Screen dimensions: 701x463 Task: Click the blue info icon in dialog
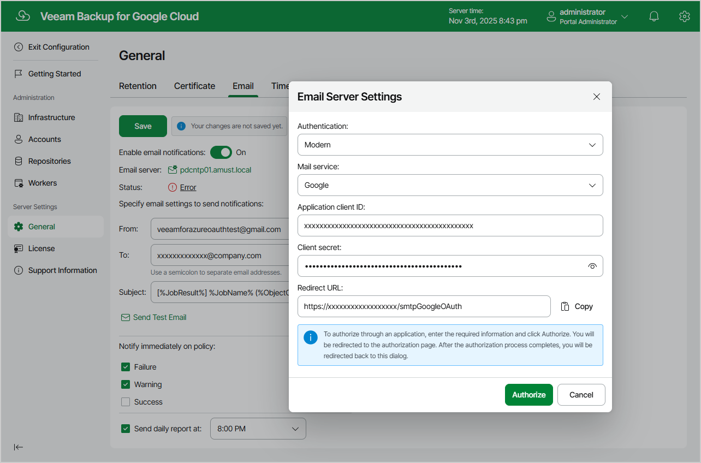(x=310, y=337)
